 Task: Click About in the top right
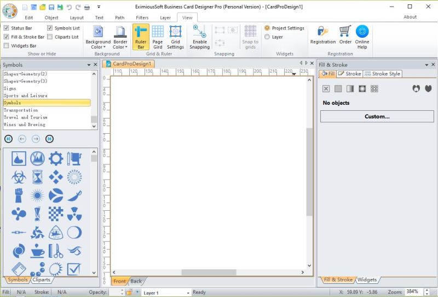410,17
